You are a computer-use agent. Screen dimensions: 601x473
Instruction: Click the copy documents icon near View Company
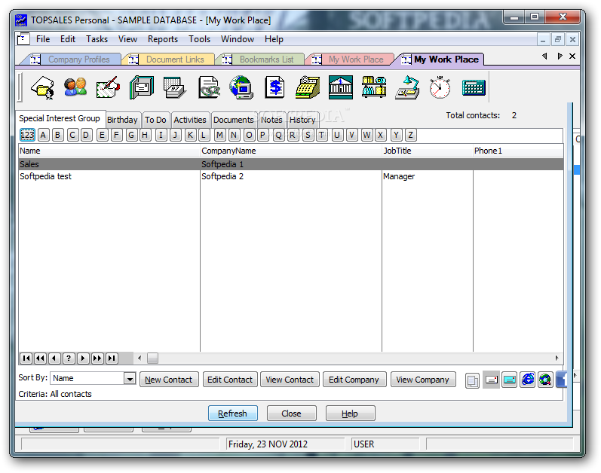click(x=472, y=380)
